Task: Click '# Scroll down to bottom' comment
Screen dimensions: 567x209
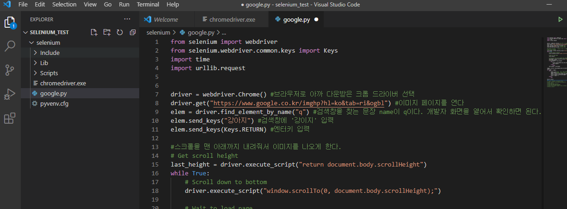Action: (x=226, y=182)
